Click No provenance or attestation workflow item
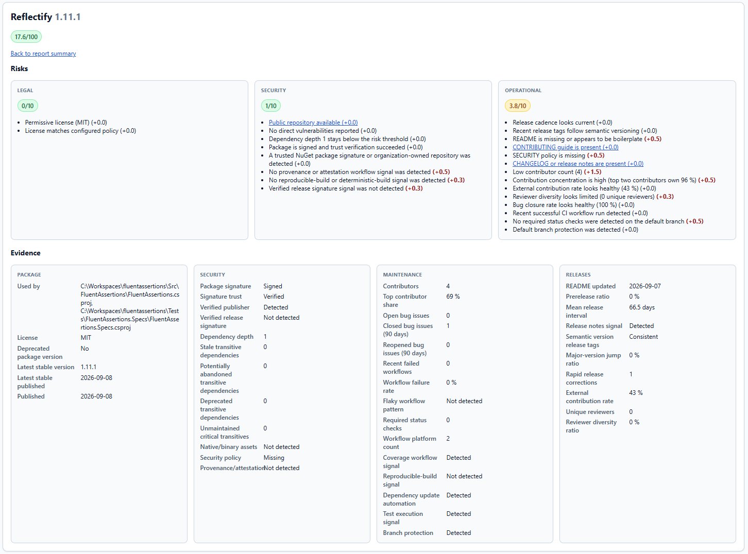748x554 pixels. click(x=360, y=172)
